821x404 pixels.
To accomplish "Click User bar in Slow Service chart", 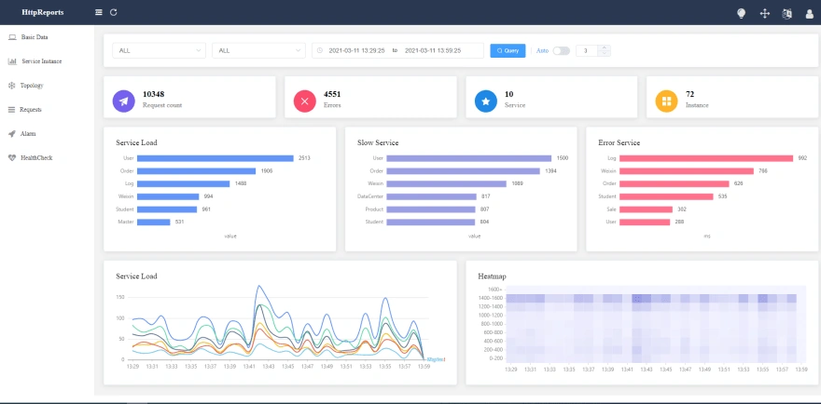I will pyautogui.click(x=468, y=158).
